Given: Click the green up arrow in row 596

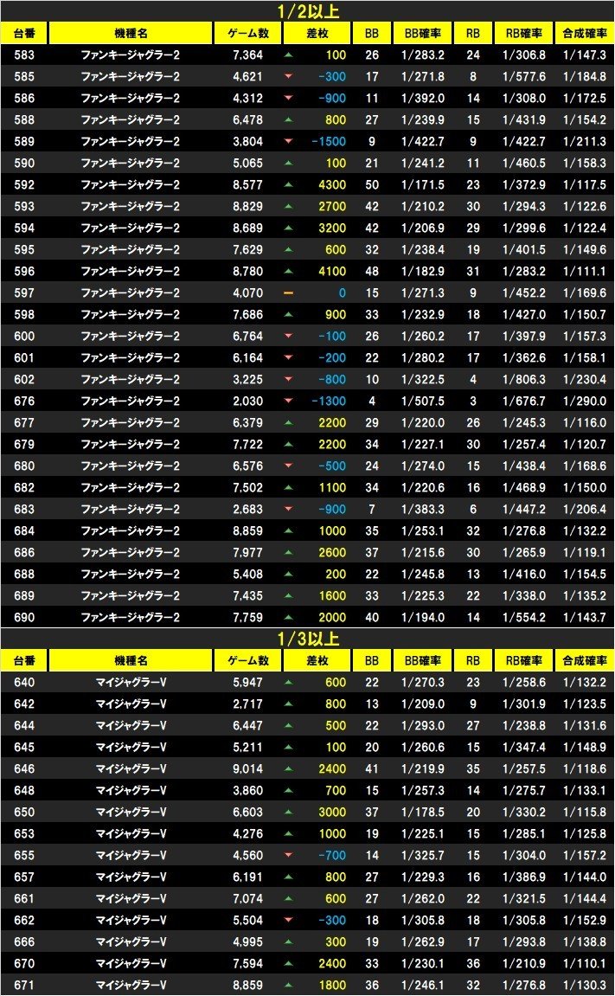Looking at the screenshot, I should 289,271.
